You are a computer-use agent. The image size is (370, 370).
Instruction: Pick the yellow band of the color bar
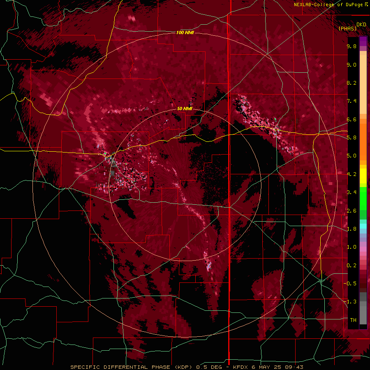363,176
